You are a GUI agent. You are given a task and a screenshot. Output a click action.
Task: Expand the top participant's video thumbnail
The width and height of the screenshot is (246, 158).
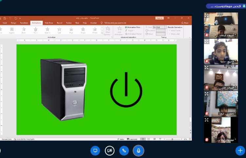click(x=207, y=15)
